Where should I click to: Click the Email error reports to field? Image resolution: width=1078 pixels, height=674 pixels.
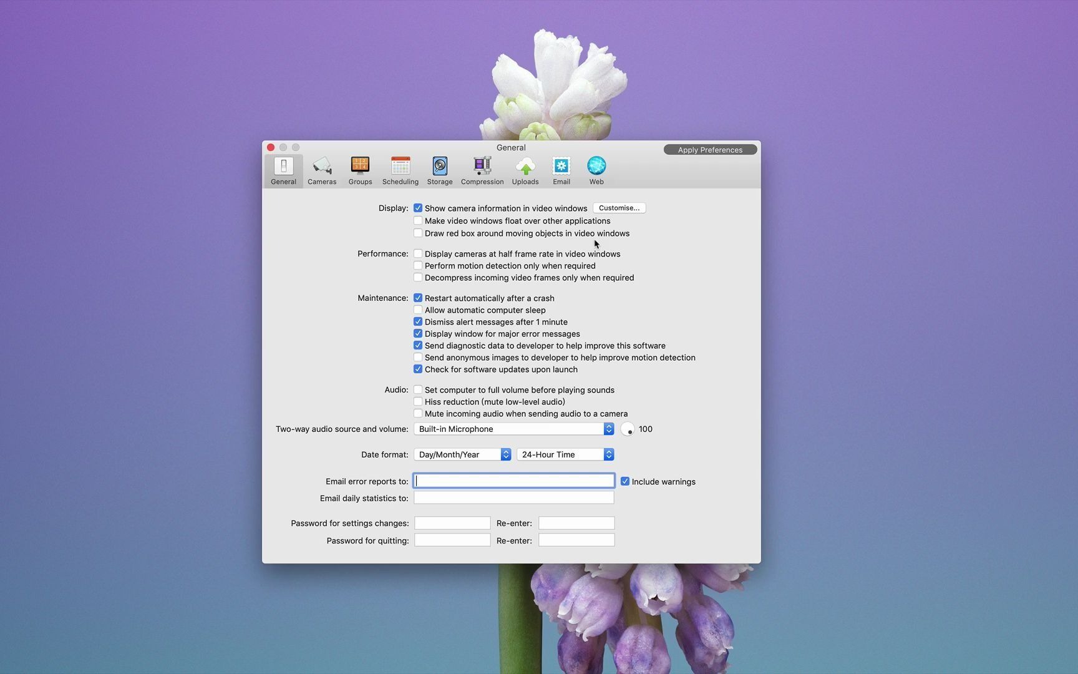(x=514, y=481)
